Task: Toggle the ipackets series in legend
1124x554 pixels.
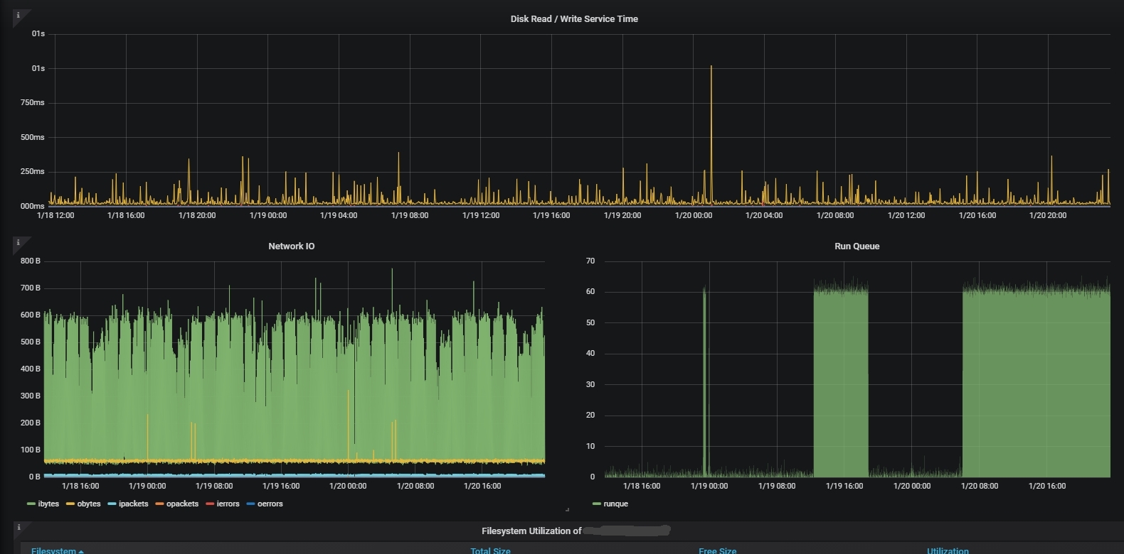Action: tap(133, 504)
